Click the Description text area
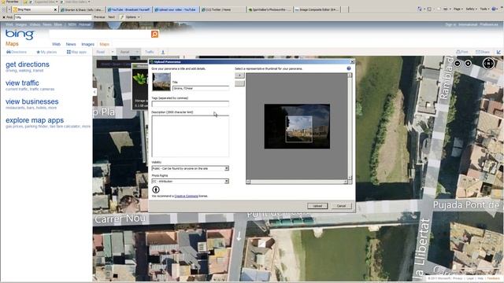This screenshot has height=283, width=504. click(191, 136)
